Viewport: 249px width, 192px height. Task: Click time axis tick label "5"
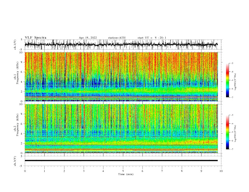[123, 171]
